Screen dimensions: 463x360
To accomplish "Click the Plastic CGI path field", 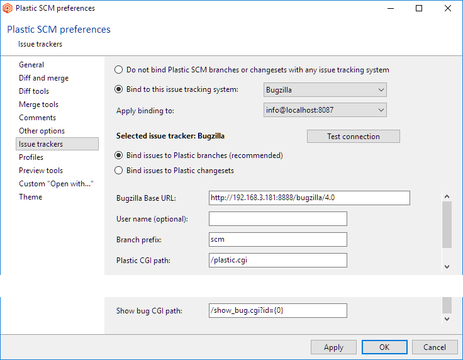I will (278, 260).
